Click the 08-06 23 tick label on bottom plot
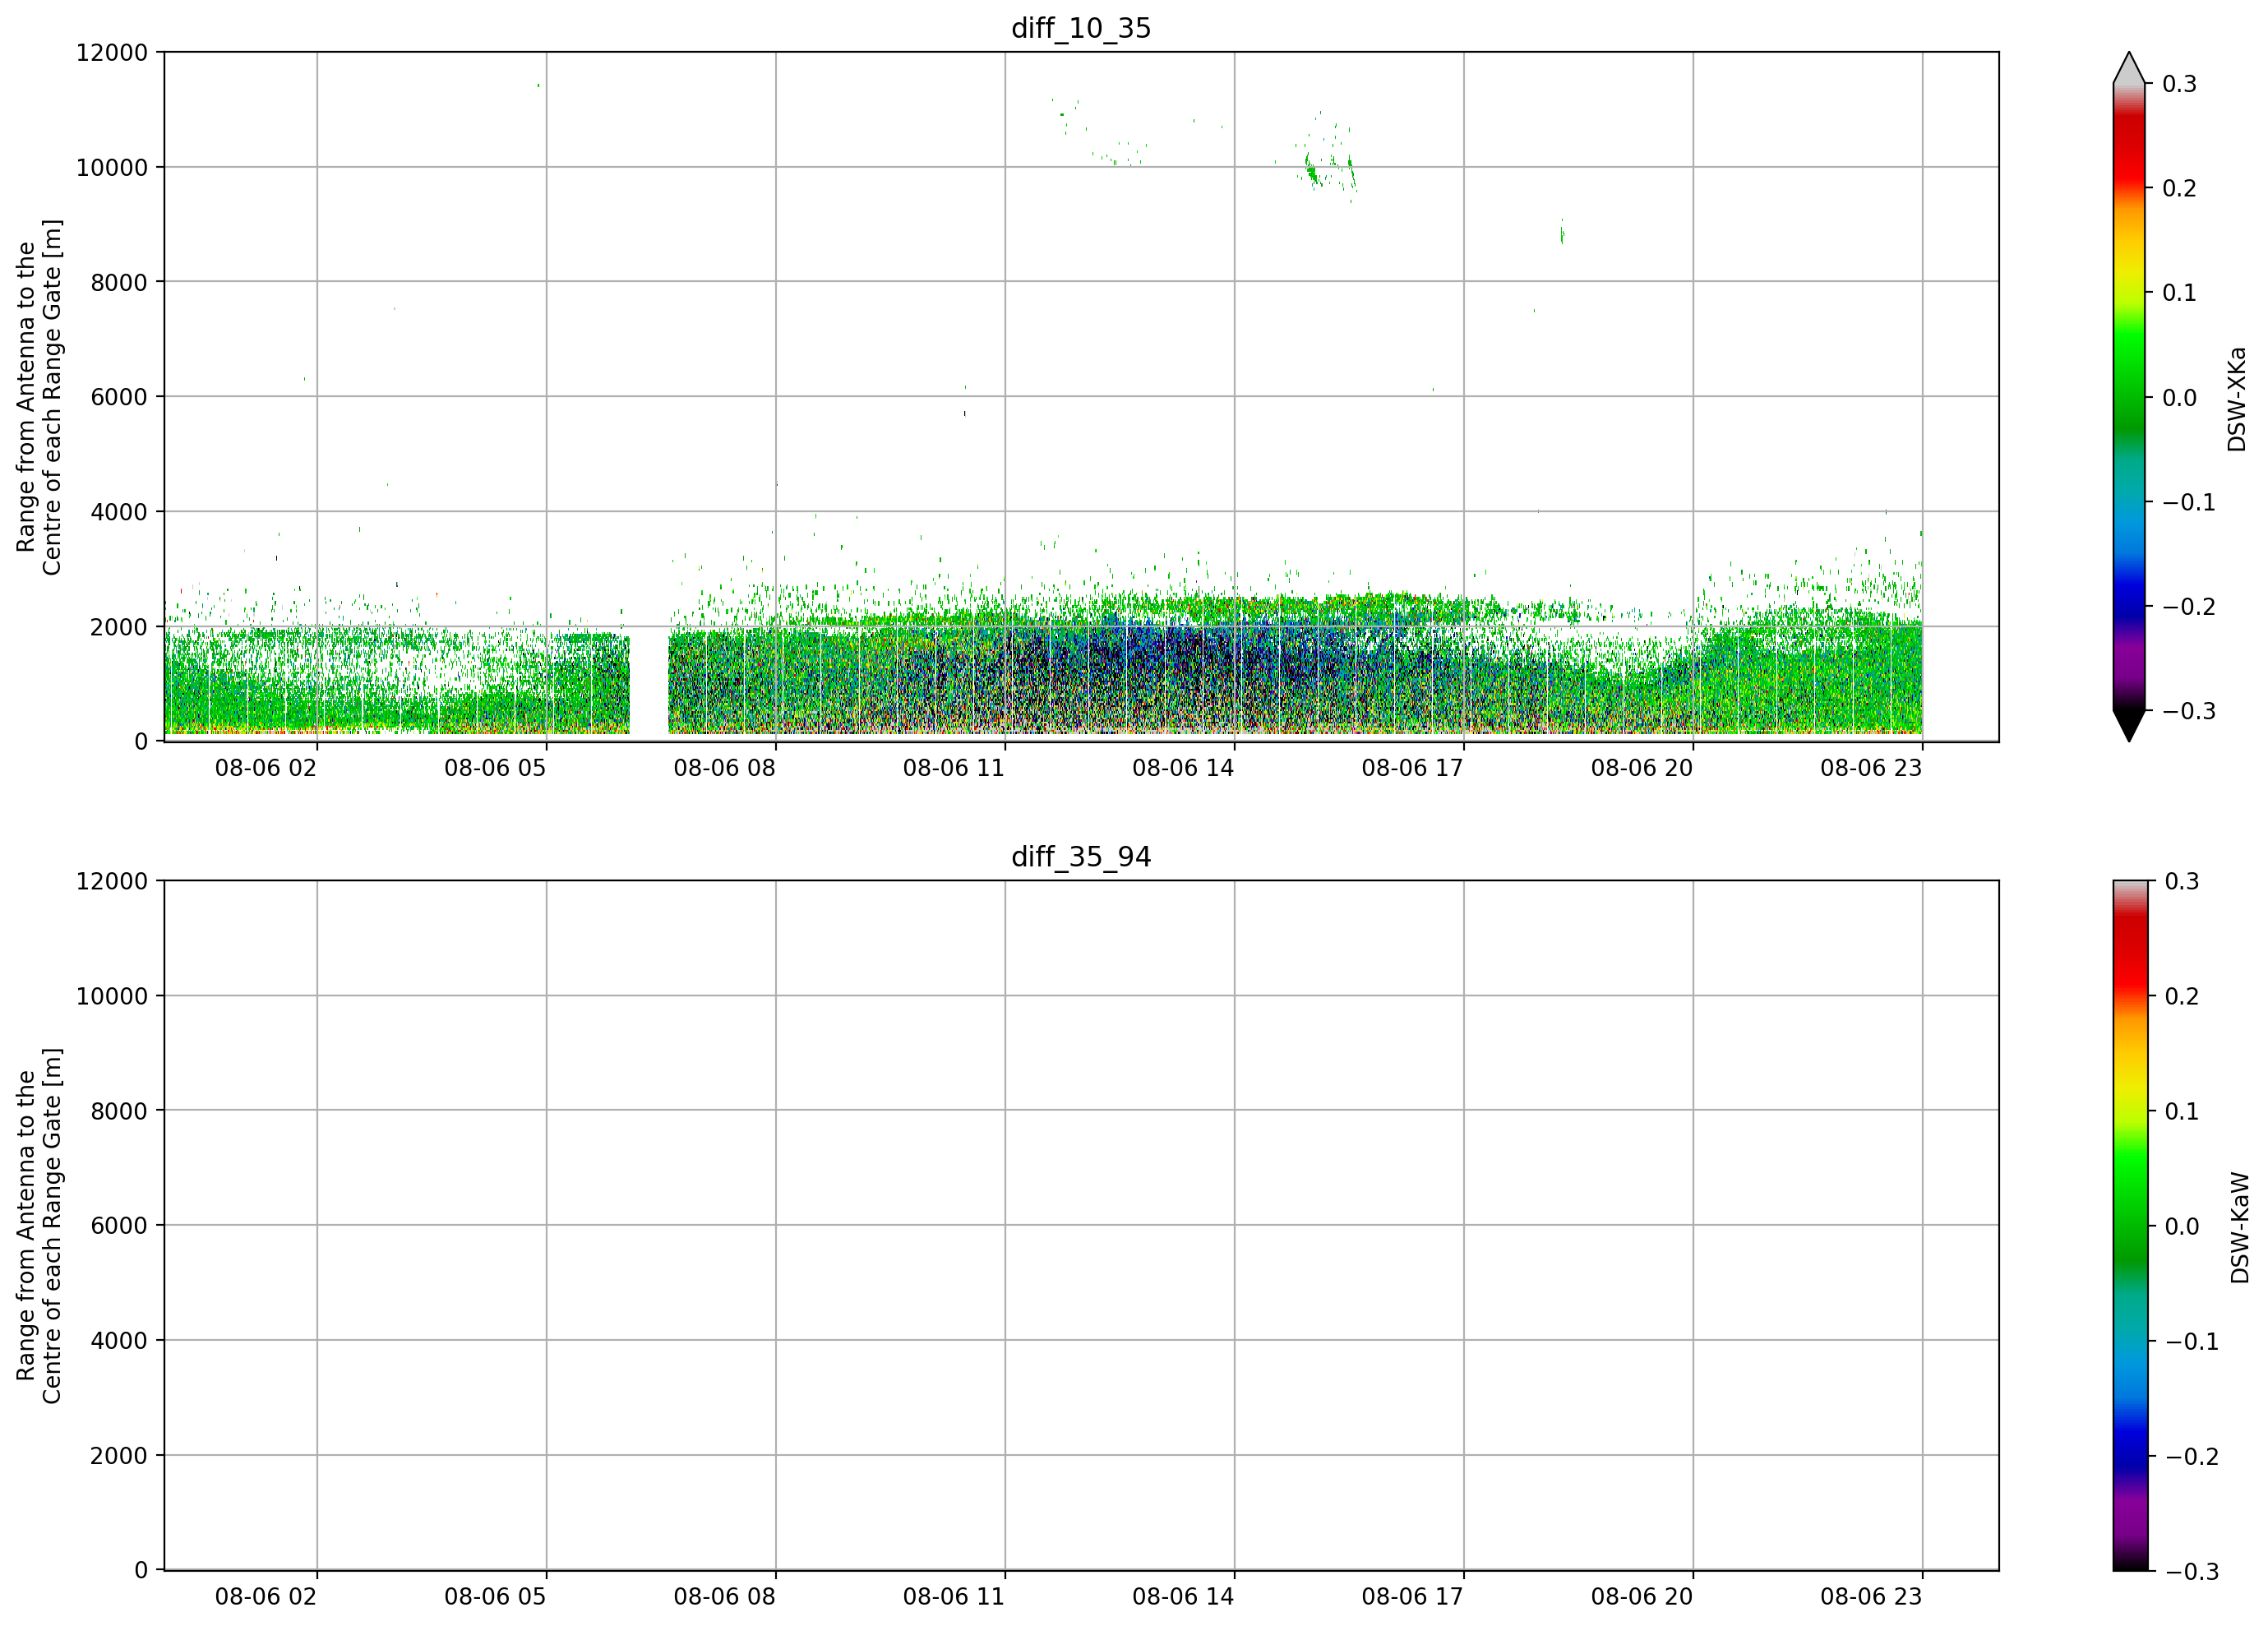Screen dimensions: 2268x1626 pyautogui.click(x=1871, y=1597)
